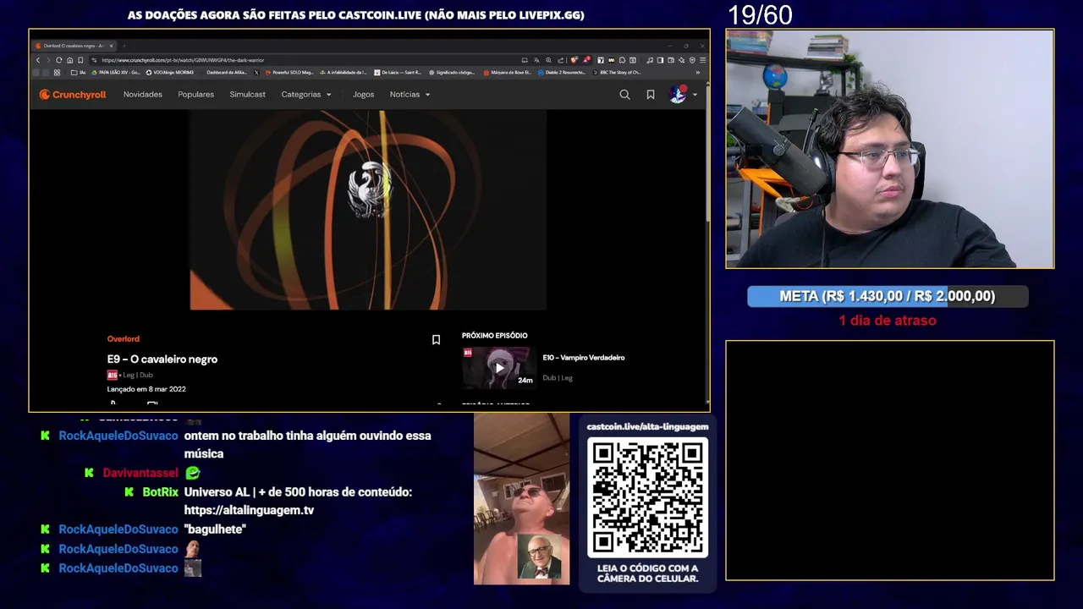
Task: Go forward with the browser forward arrow
Action: [x=48, y=60]
